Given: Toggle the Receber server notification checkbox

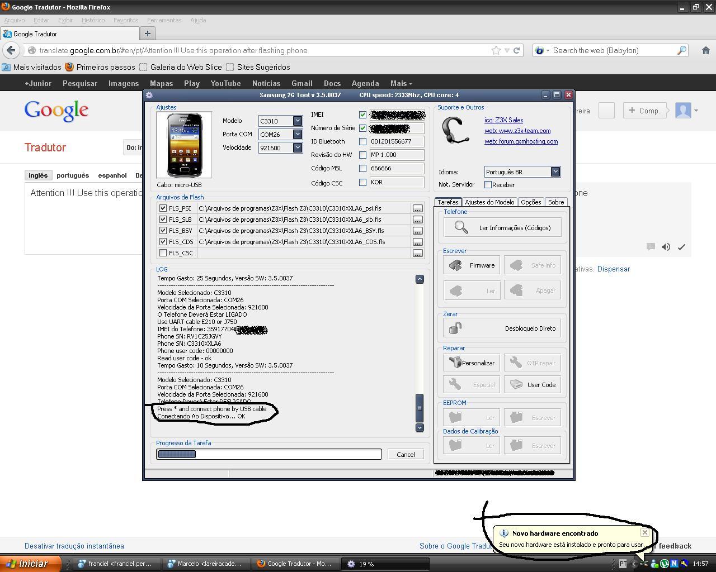Looking at the screenshot, I should 488,184.
